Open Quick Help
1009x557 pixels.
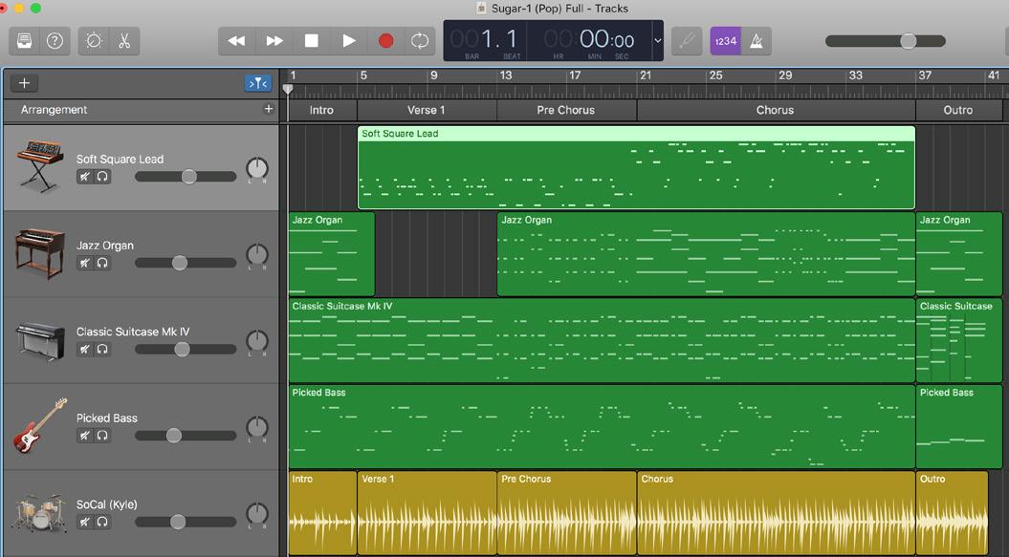(55, 40)
